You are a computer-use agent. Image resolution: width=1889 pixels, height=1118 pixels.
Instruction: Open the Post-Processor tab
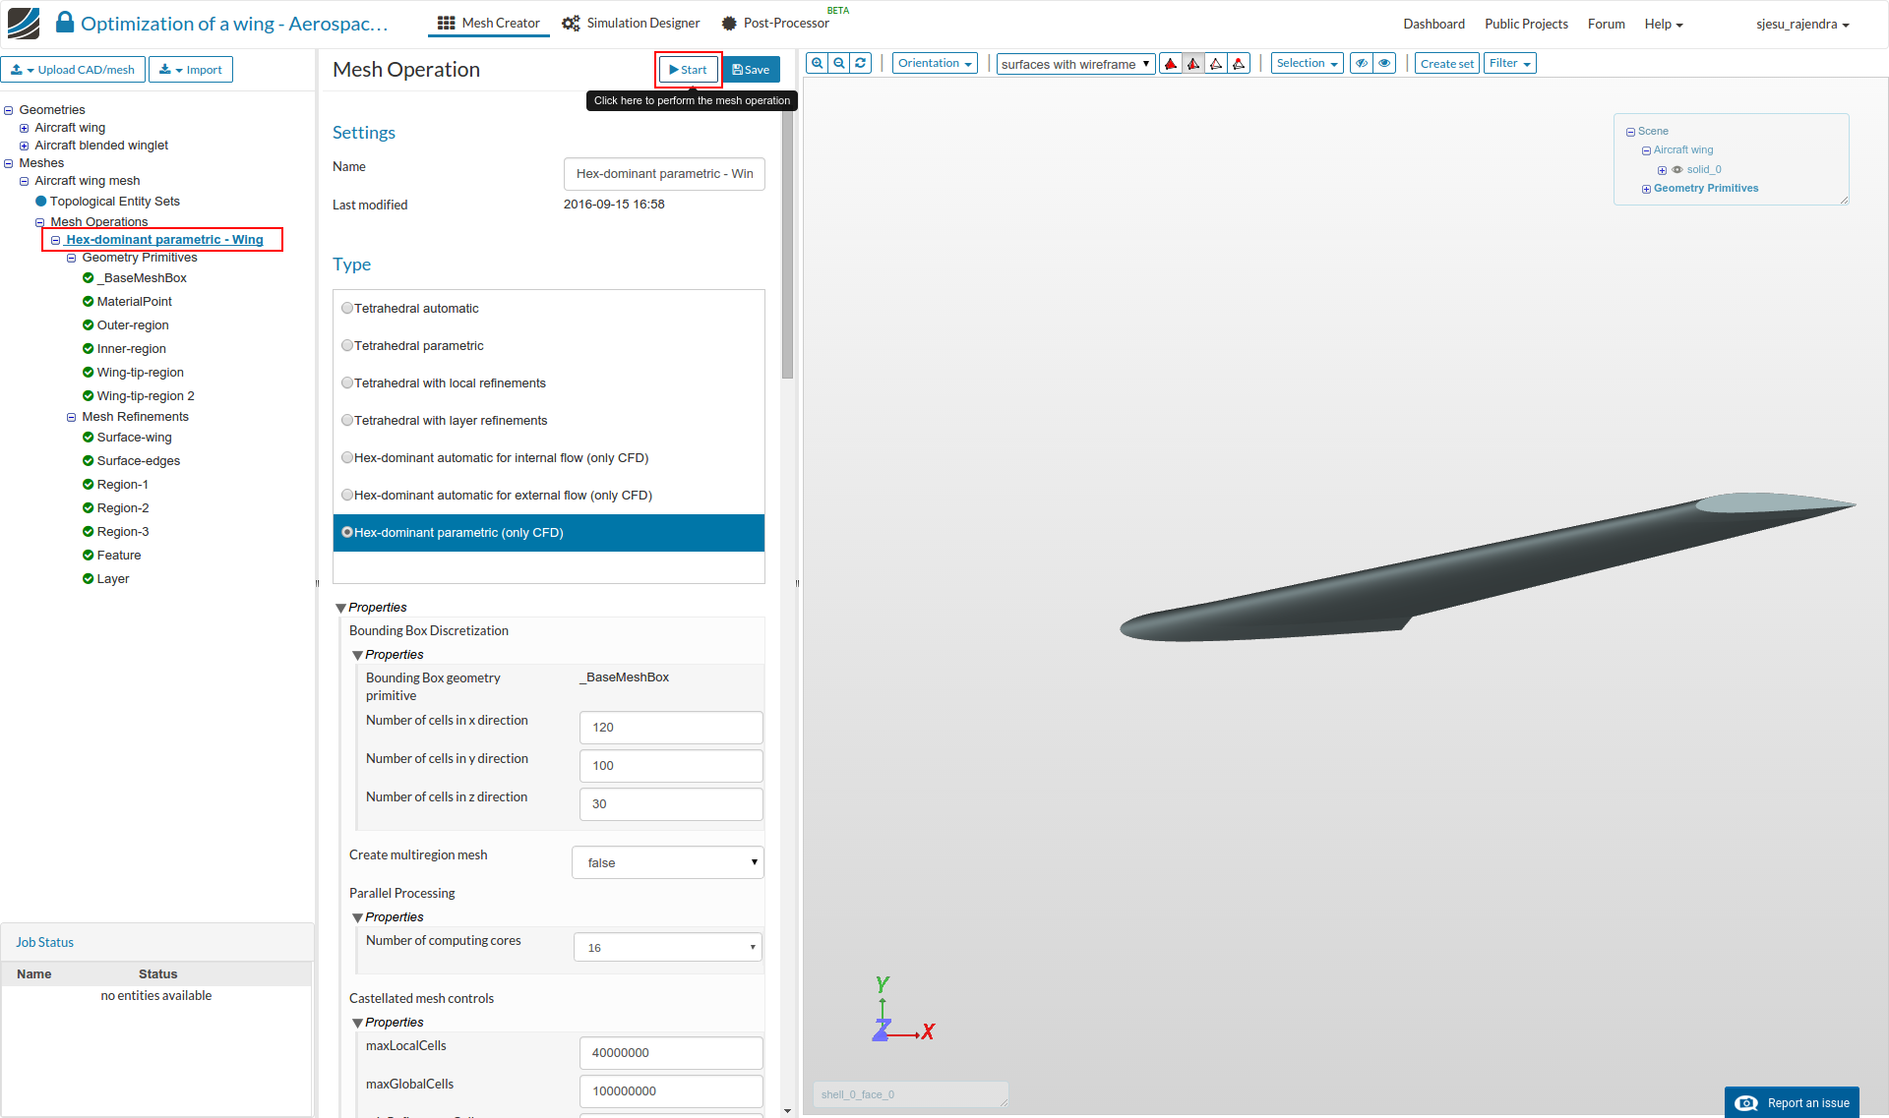click(x=775, y=23)
